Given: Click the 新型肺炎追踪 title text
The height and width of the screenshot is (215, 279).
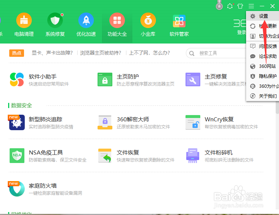Looking at the screenshot, I should (45, 119).
